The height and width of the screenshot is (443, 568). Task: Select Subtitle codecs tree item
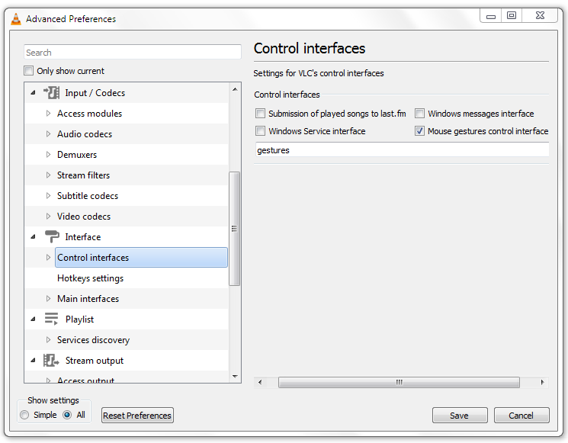88,196
